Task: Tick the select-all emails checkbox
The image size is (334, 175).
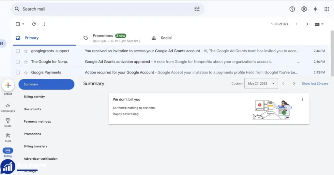Action: 18,24
